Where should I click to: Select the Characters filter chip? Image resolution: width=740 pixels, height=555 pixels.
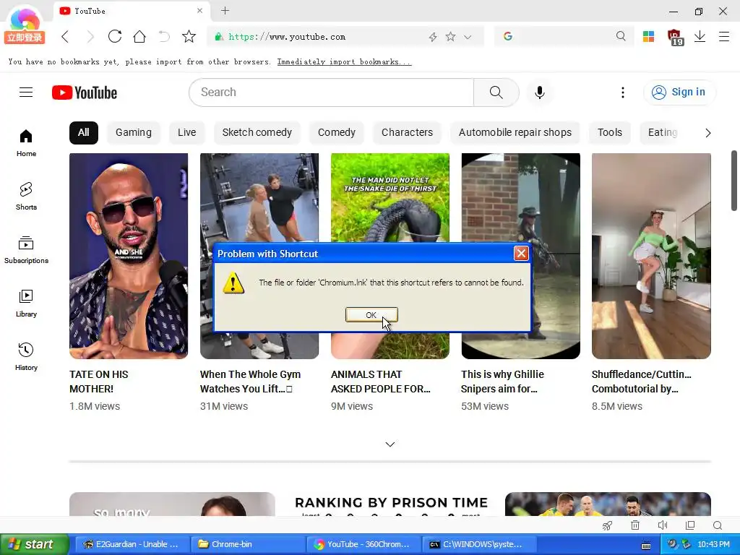407,133
